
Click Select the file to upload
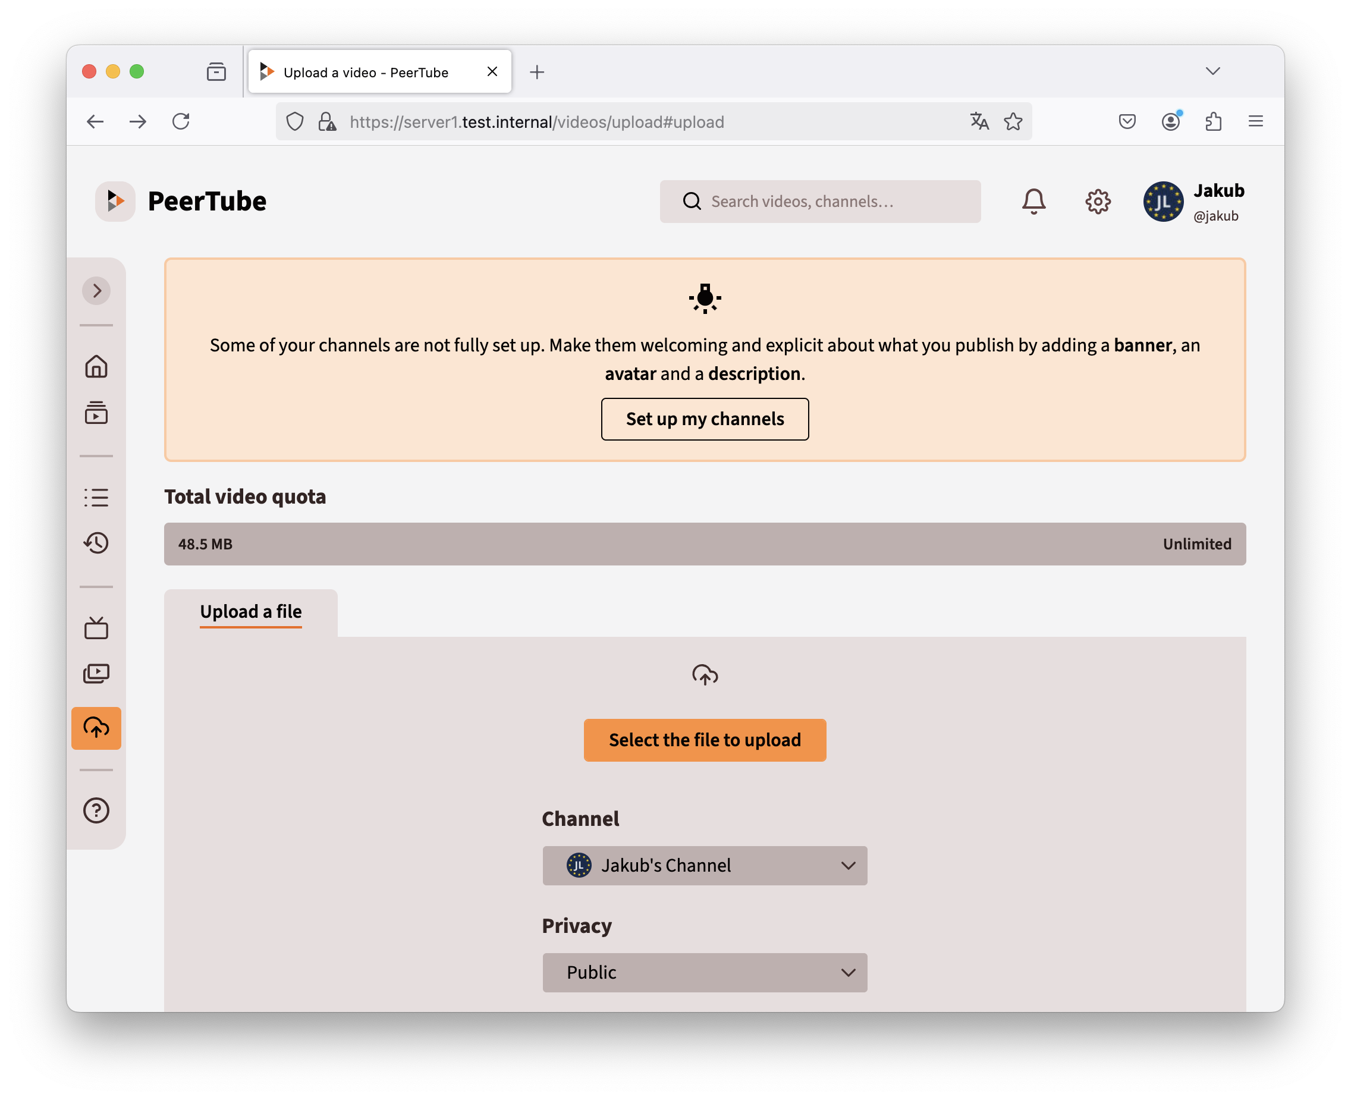(705, 740)
